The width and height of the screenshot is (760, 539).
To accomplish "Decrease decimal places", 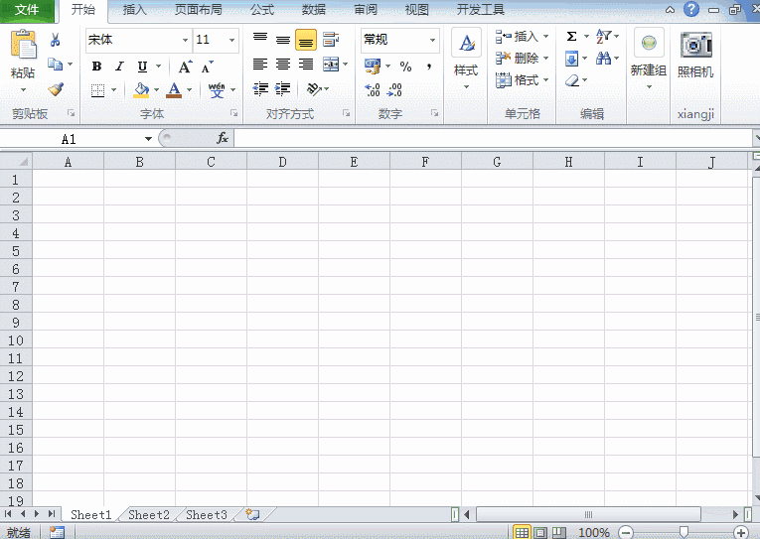I will (x=395, y=89).
